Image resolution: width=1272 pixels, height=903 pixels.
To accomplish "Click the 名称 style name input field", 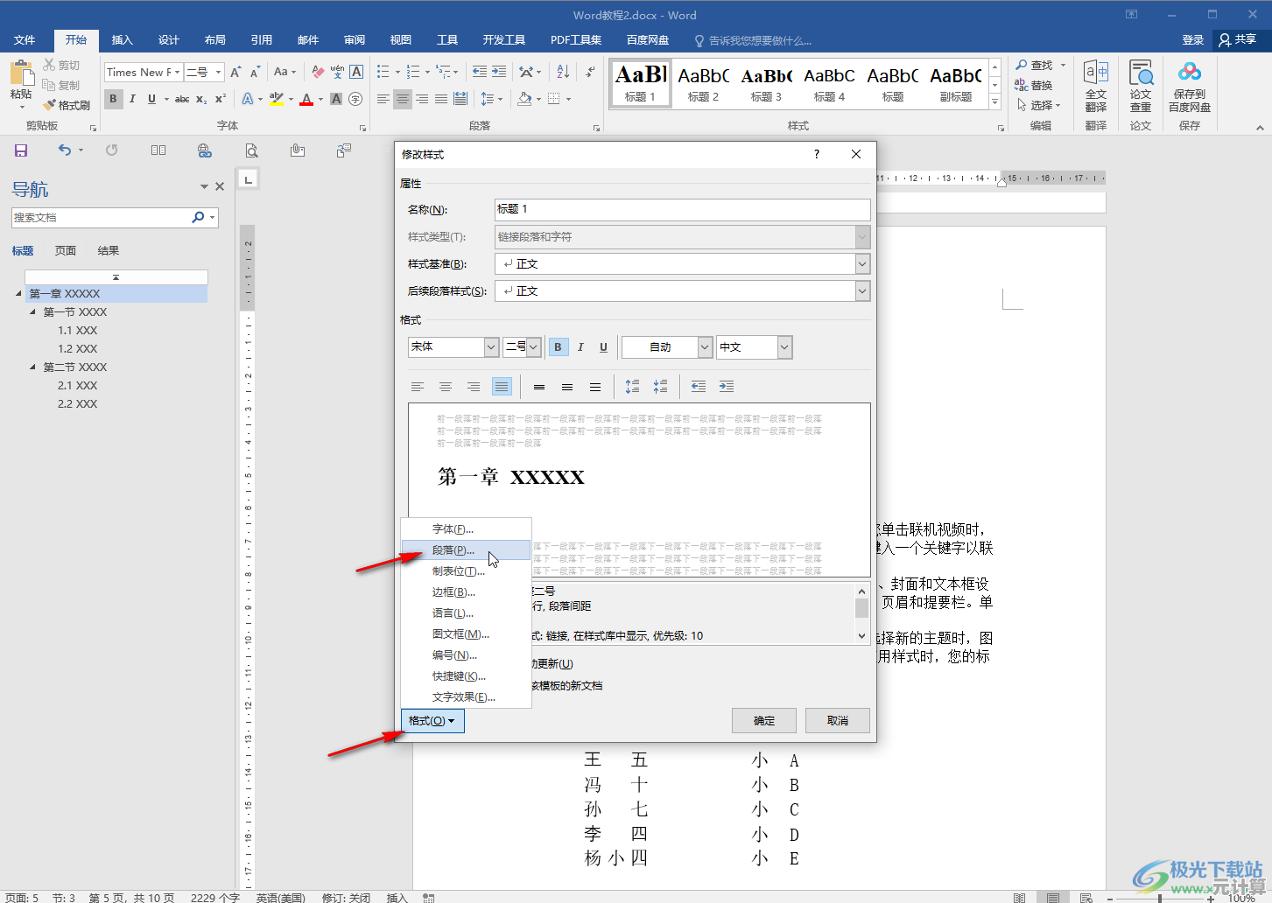I will 683,209.
